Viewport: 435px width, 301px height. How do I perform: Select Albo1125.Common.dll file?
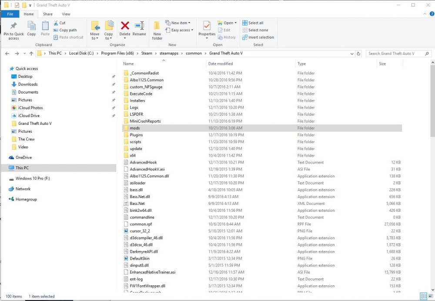[149, 176]
